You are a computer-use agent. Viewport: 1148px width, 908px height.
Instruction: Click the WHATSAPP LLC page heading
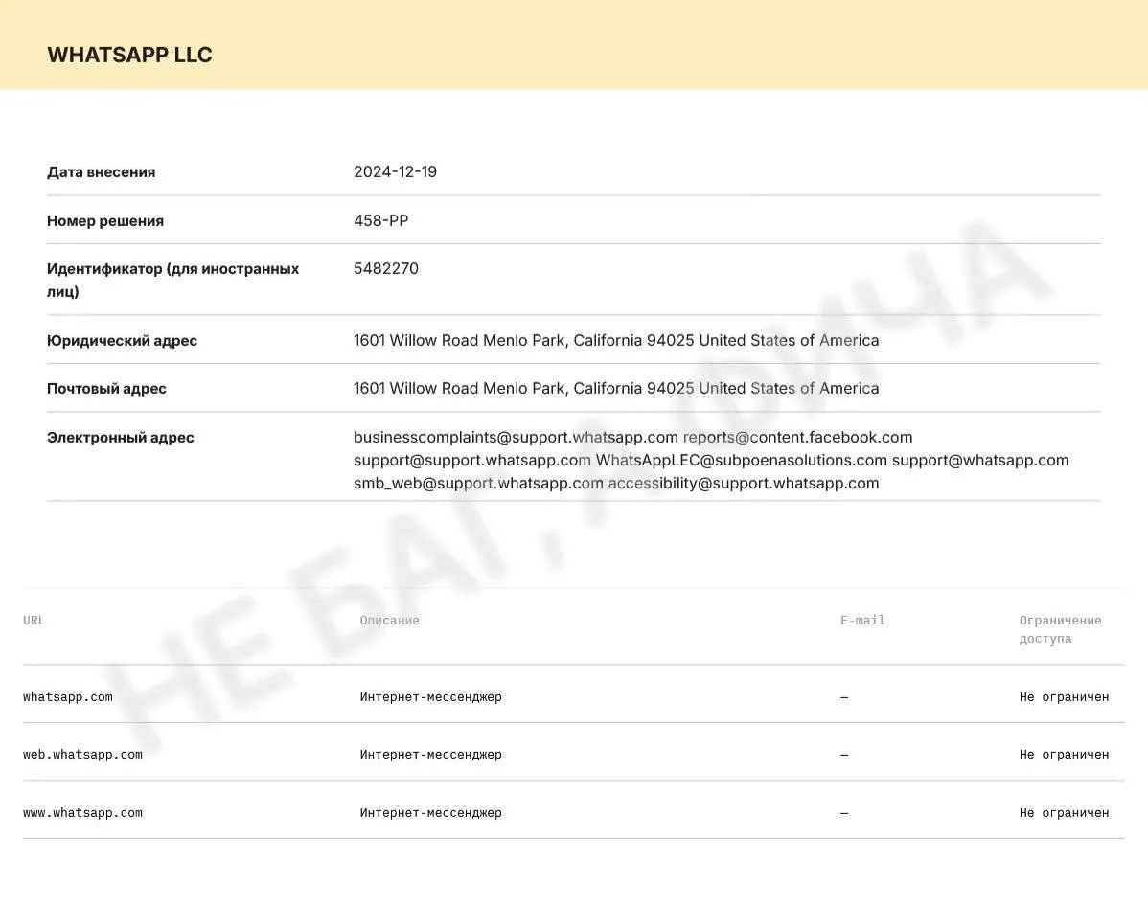(129, 55)
